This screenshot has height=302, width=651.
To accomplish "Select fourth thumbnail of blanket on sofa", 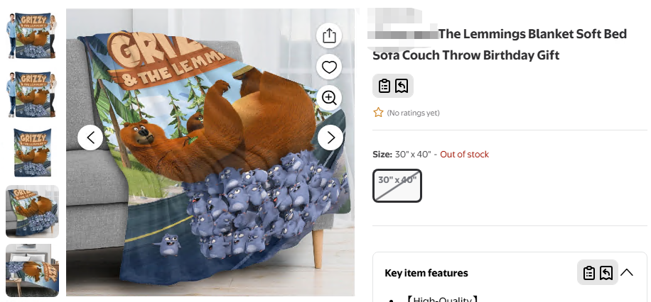I will [32, 212].
